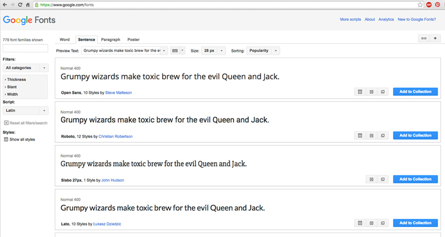This screenshot has width=445, height=237.
Task: Click the browser address bar URL
Action: tap(67, 5)
